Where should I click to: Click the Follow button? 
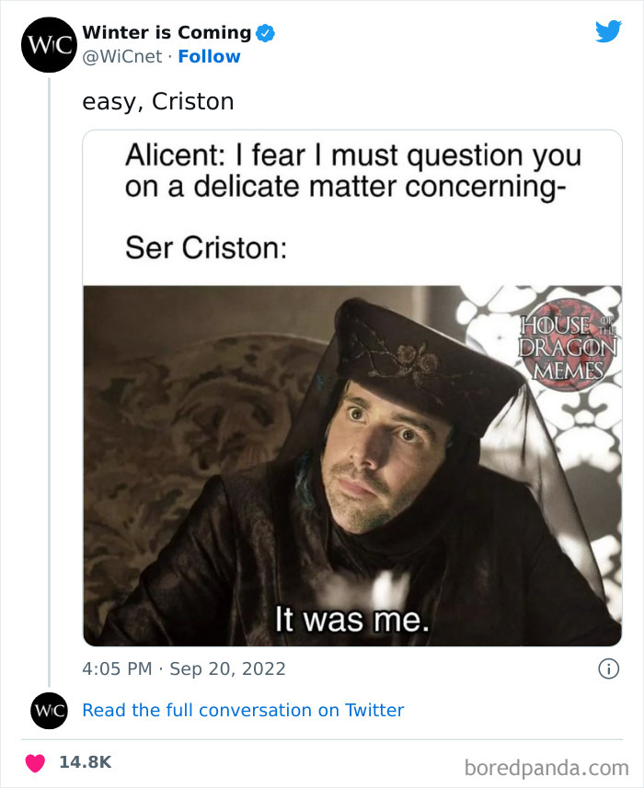pyautogui.click(x=209, y=56)
